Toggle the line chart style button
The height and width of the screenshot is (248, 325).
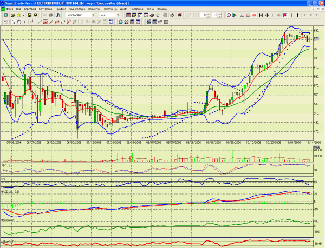click(x=242, y=15)
